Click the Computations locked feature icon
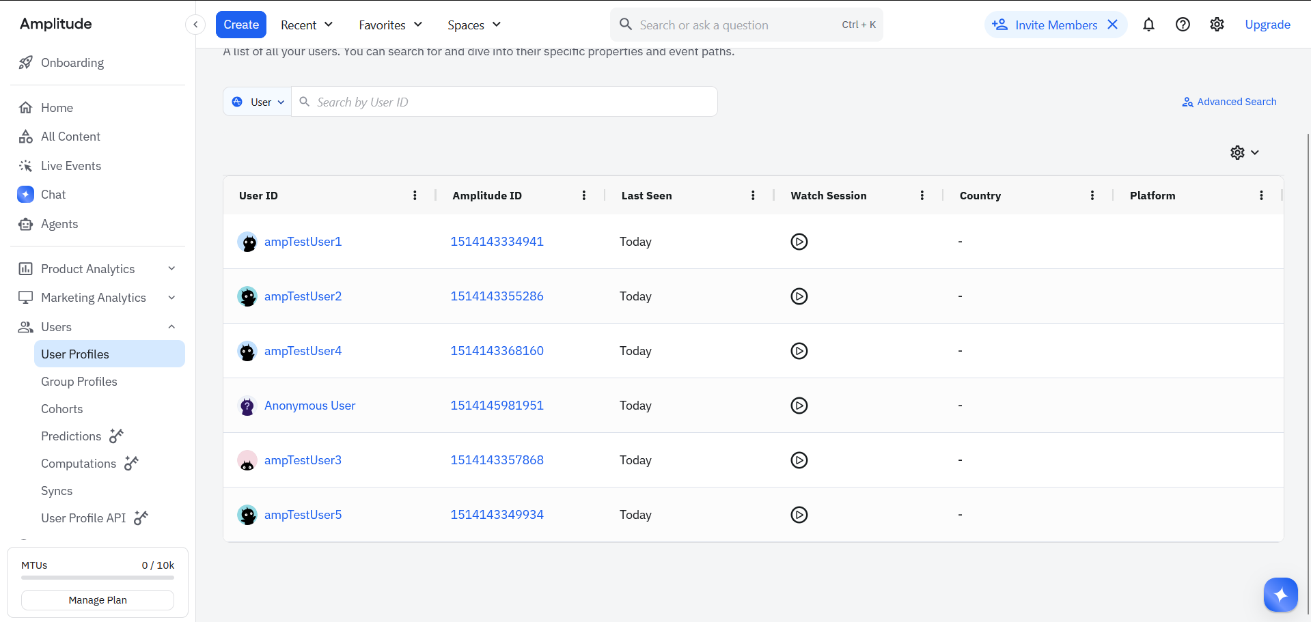 coord(132,463)
